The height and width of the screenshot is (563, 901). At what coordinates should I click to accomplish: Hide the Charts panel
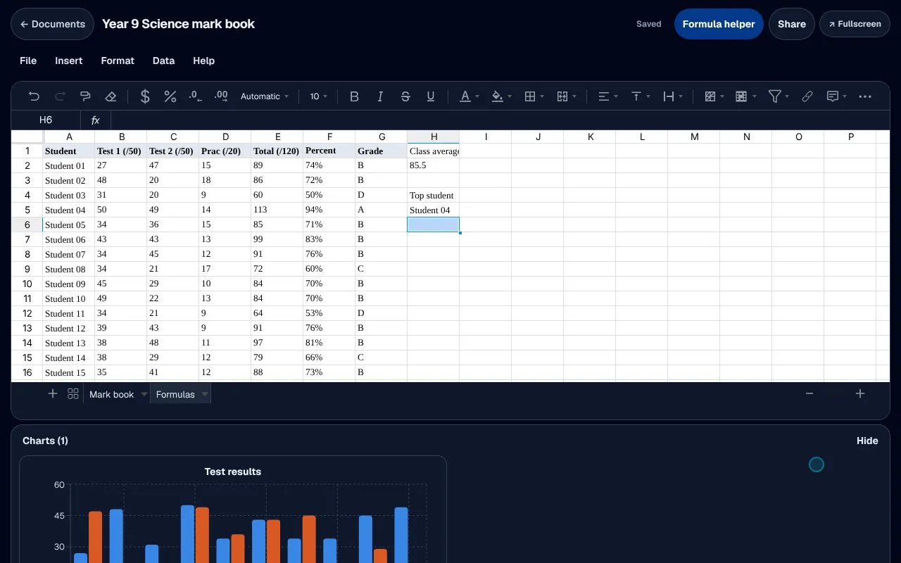point(867,441)
